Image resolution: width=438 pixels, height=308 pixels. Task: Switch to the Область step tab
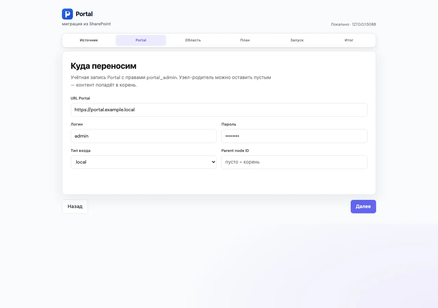click(x=193, y=40)
